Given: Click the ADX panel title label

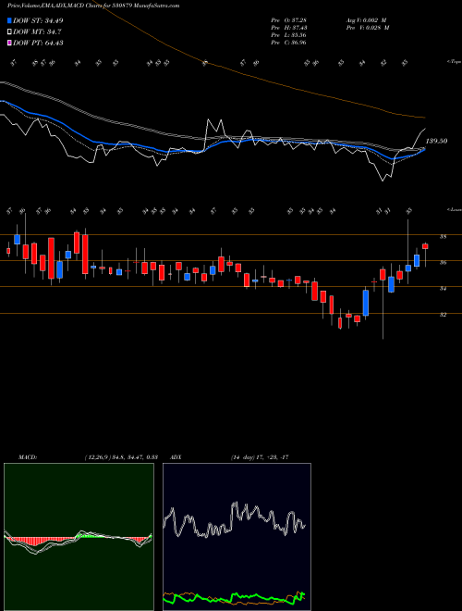Looking at the screenshot, I should tap(176, 457).
